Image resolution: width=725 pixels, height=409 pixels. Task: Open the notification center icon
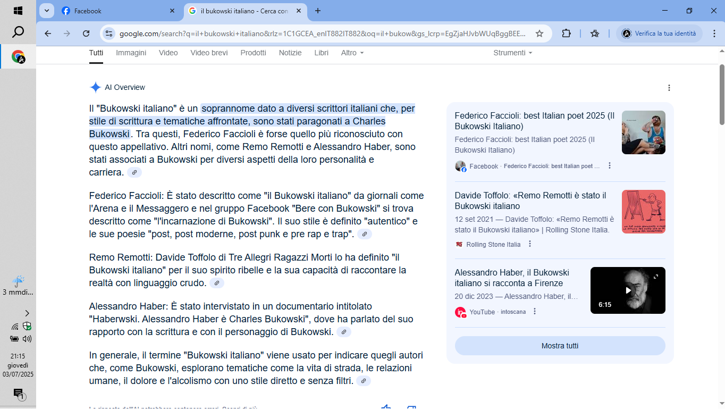coord(18,394)
